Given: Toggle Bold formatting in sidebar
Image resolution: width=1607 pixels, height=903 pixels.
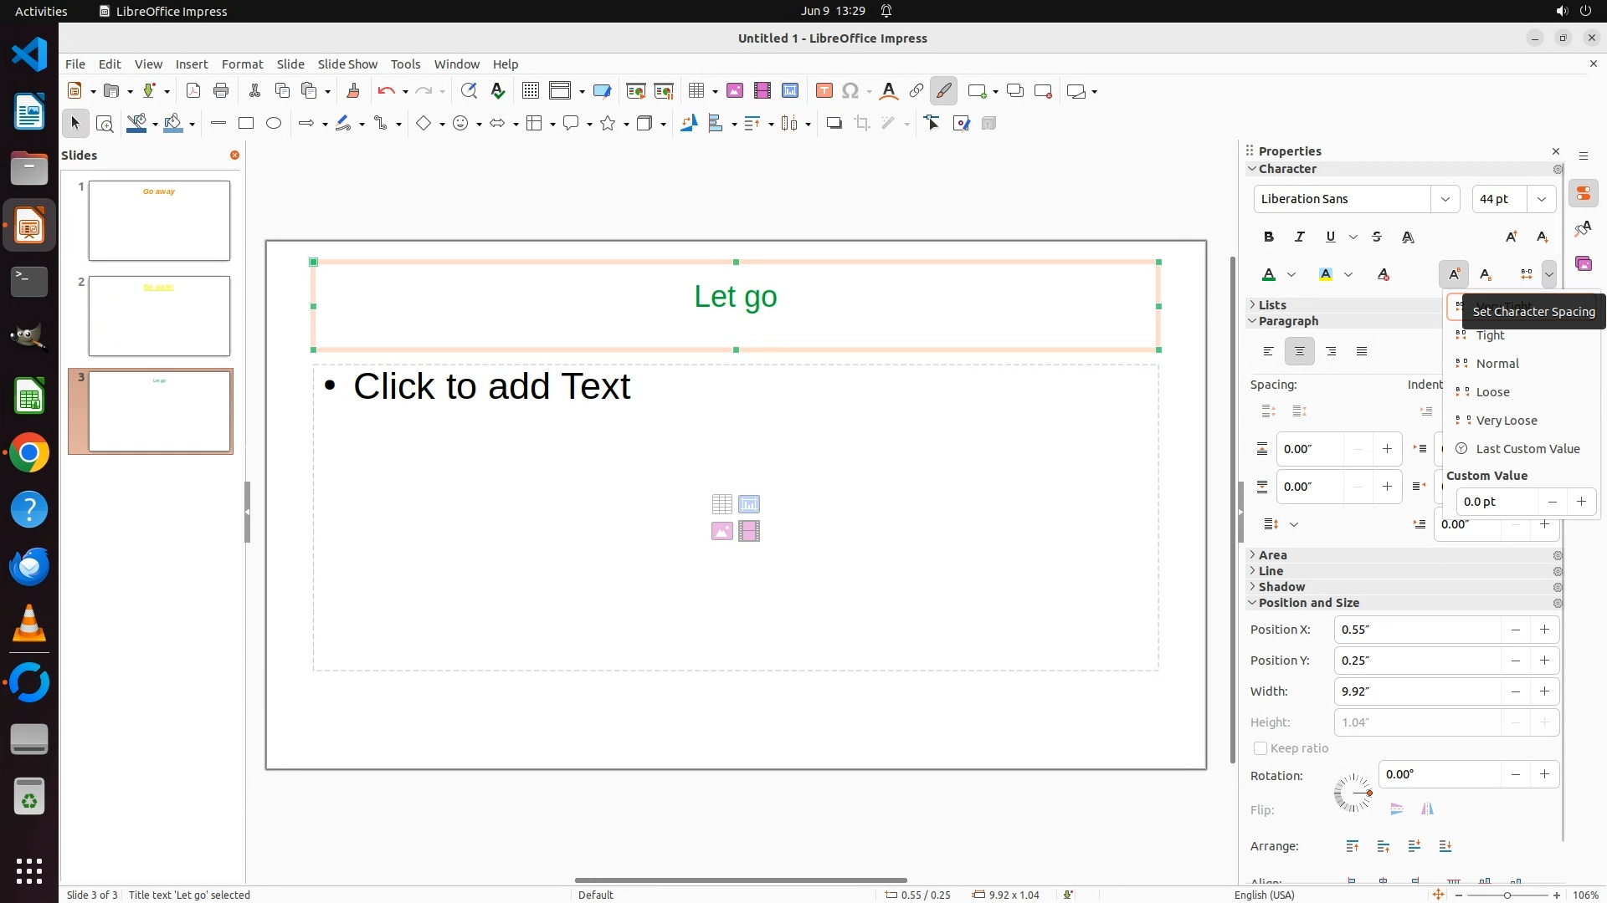Looking at the screenshot, I should 1269,237.
